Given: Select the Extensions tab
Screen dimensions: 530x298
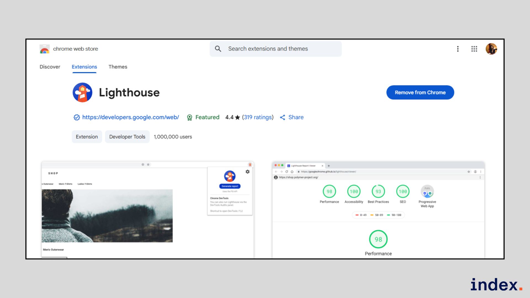Looking at the screenshot, I should (84, 67).
